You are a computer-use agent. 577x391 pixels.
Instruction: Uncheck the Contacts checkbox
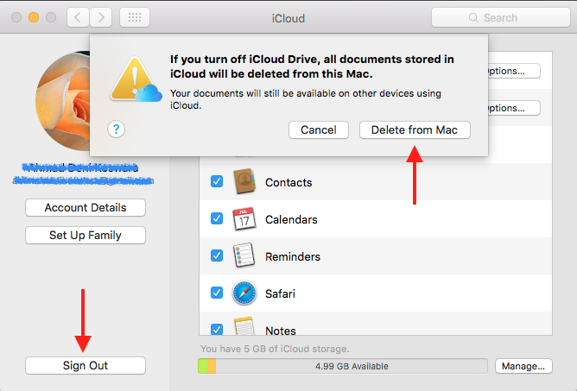click(217, 182)
